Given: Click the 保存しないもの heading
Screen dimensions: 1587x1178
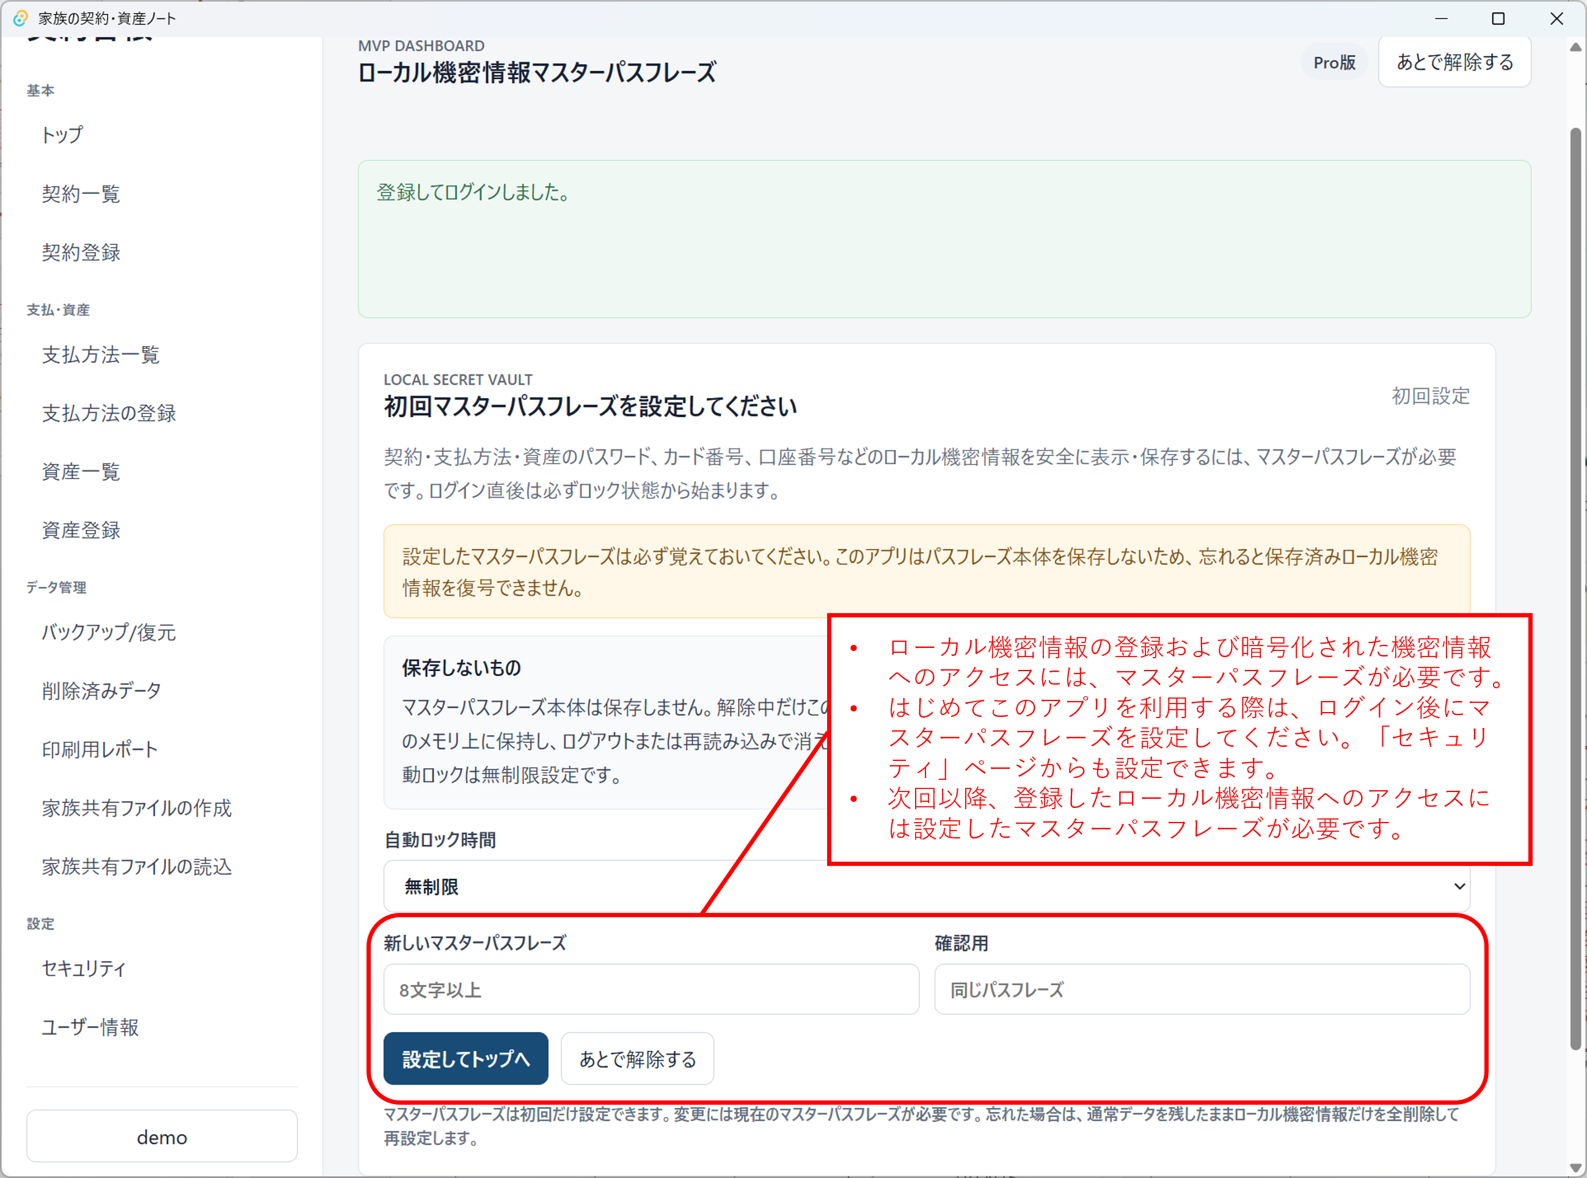Looking at the screenshot, I should tap(461, 667).
